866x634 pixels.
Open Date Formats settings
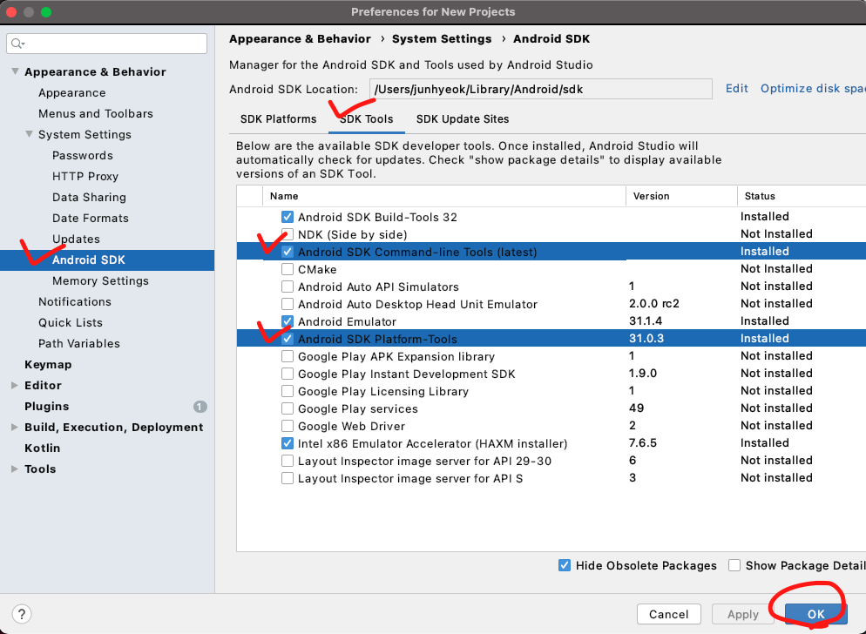pos(90,218)
